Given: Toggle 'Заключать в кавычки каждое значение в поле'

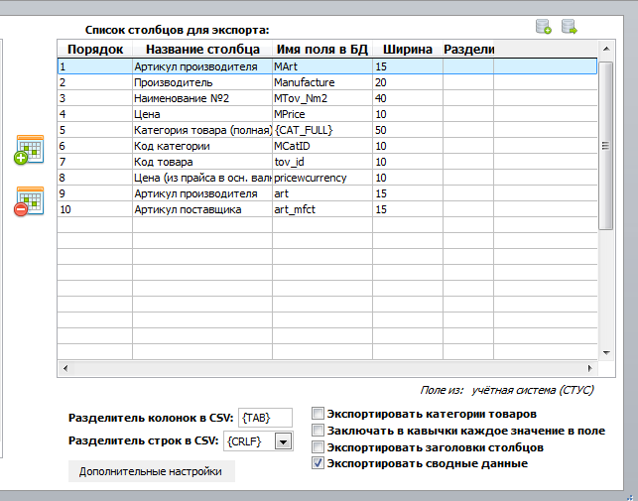Looking at the screenshot, I should point(318,431).
